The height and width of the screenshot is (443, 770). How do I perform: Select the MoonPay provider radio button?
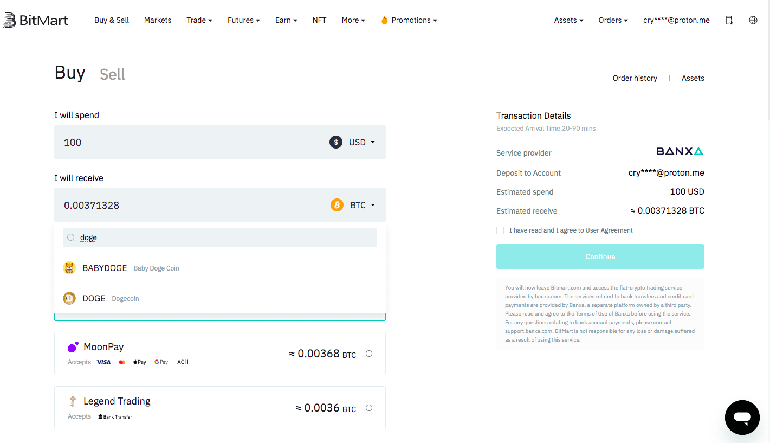pos(369,354)
